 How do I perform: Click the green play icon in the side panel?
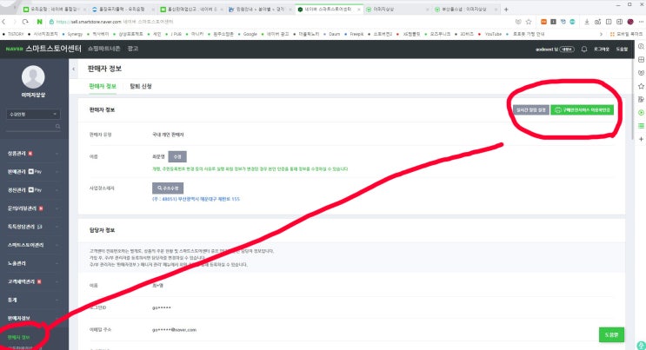point(641,112)
